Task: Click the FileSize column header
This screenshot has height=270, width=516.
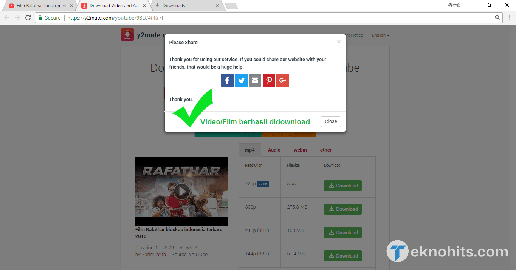Action: [x=294, y=165]
